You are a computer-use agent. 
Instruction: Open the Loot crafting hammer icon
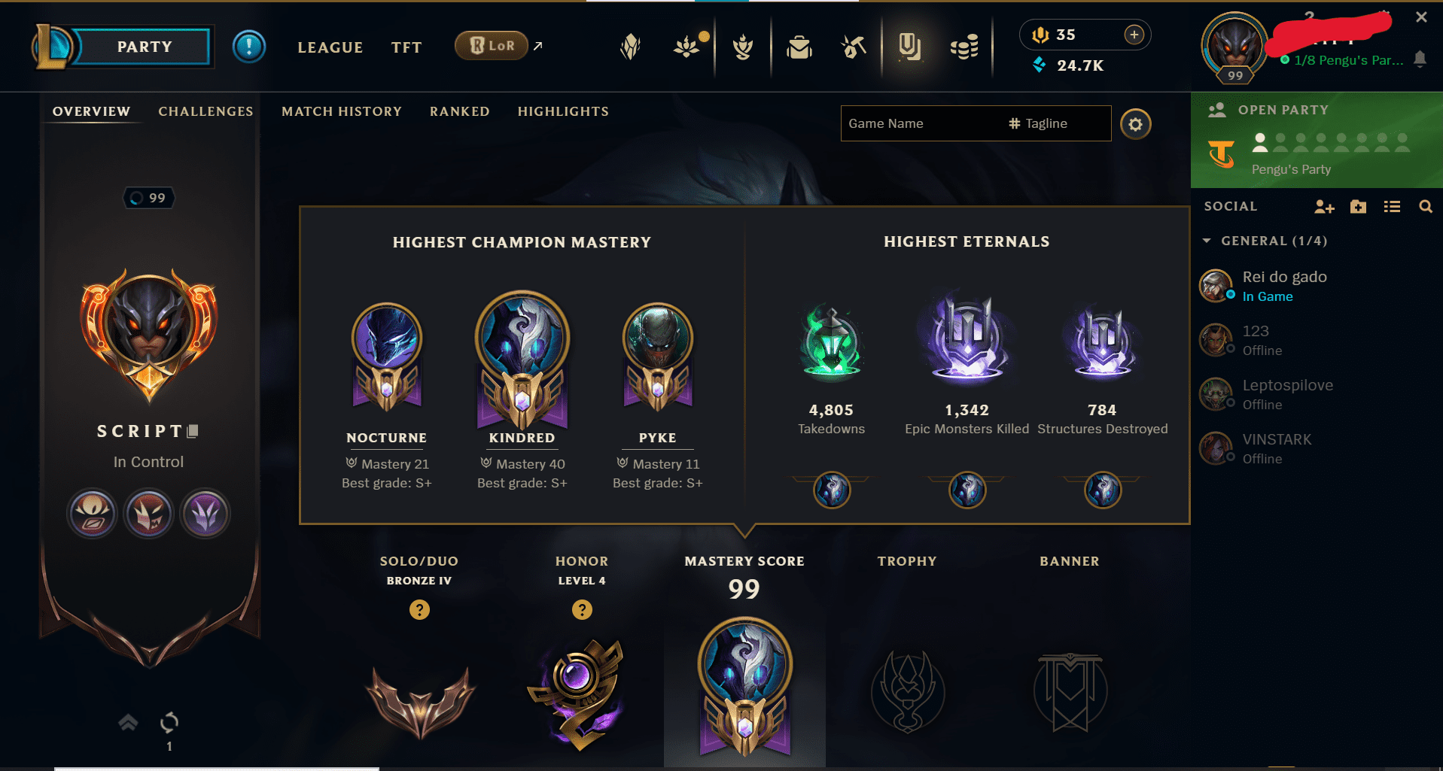[x=854, y=47]
